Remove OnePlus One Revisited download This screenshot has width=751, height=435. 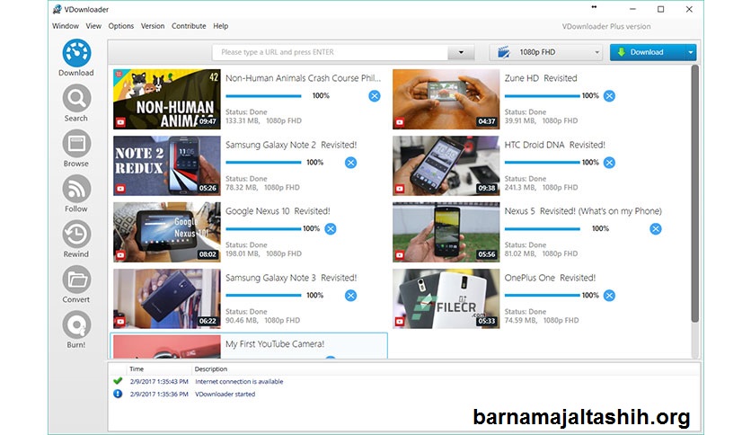click(609, 295)
